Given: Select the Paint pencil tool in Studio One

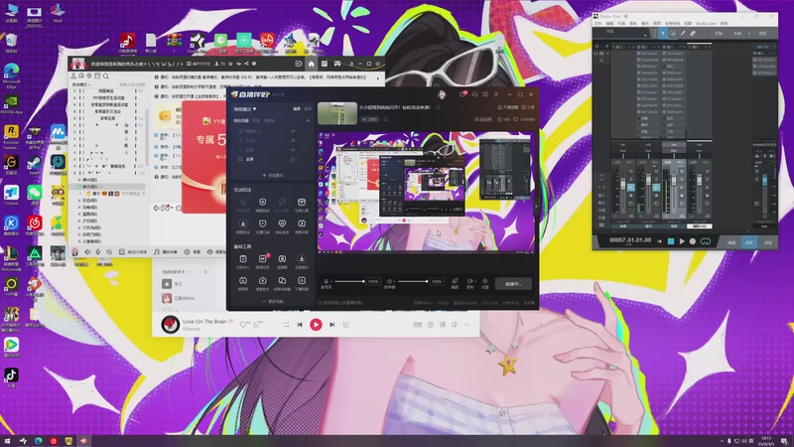Looking at the screenshot, I should click(x=683, y=34).
